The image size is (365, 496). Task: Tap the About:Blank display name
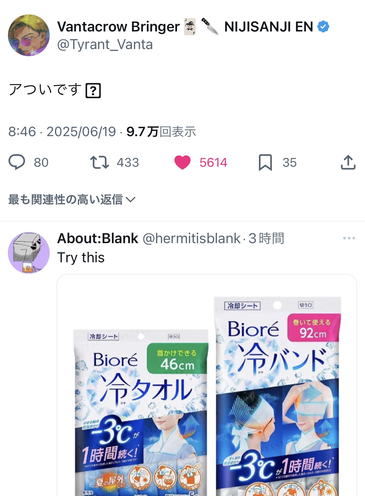click(x=98, y=238)
